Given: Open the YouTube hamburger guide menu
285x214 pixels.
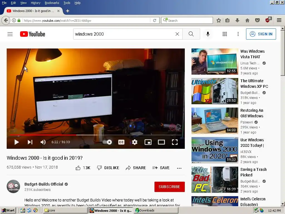Looking at the screenshot, I should [x=10, y=34].
